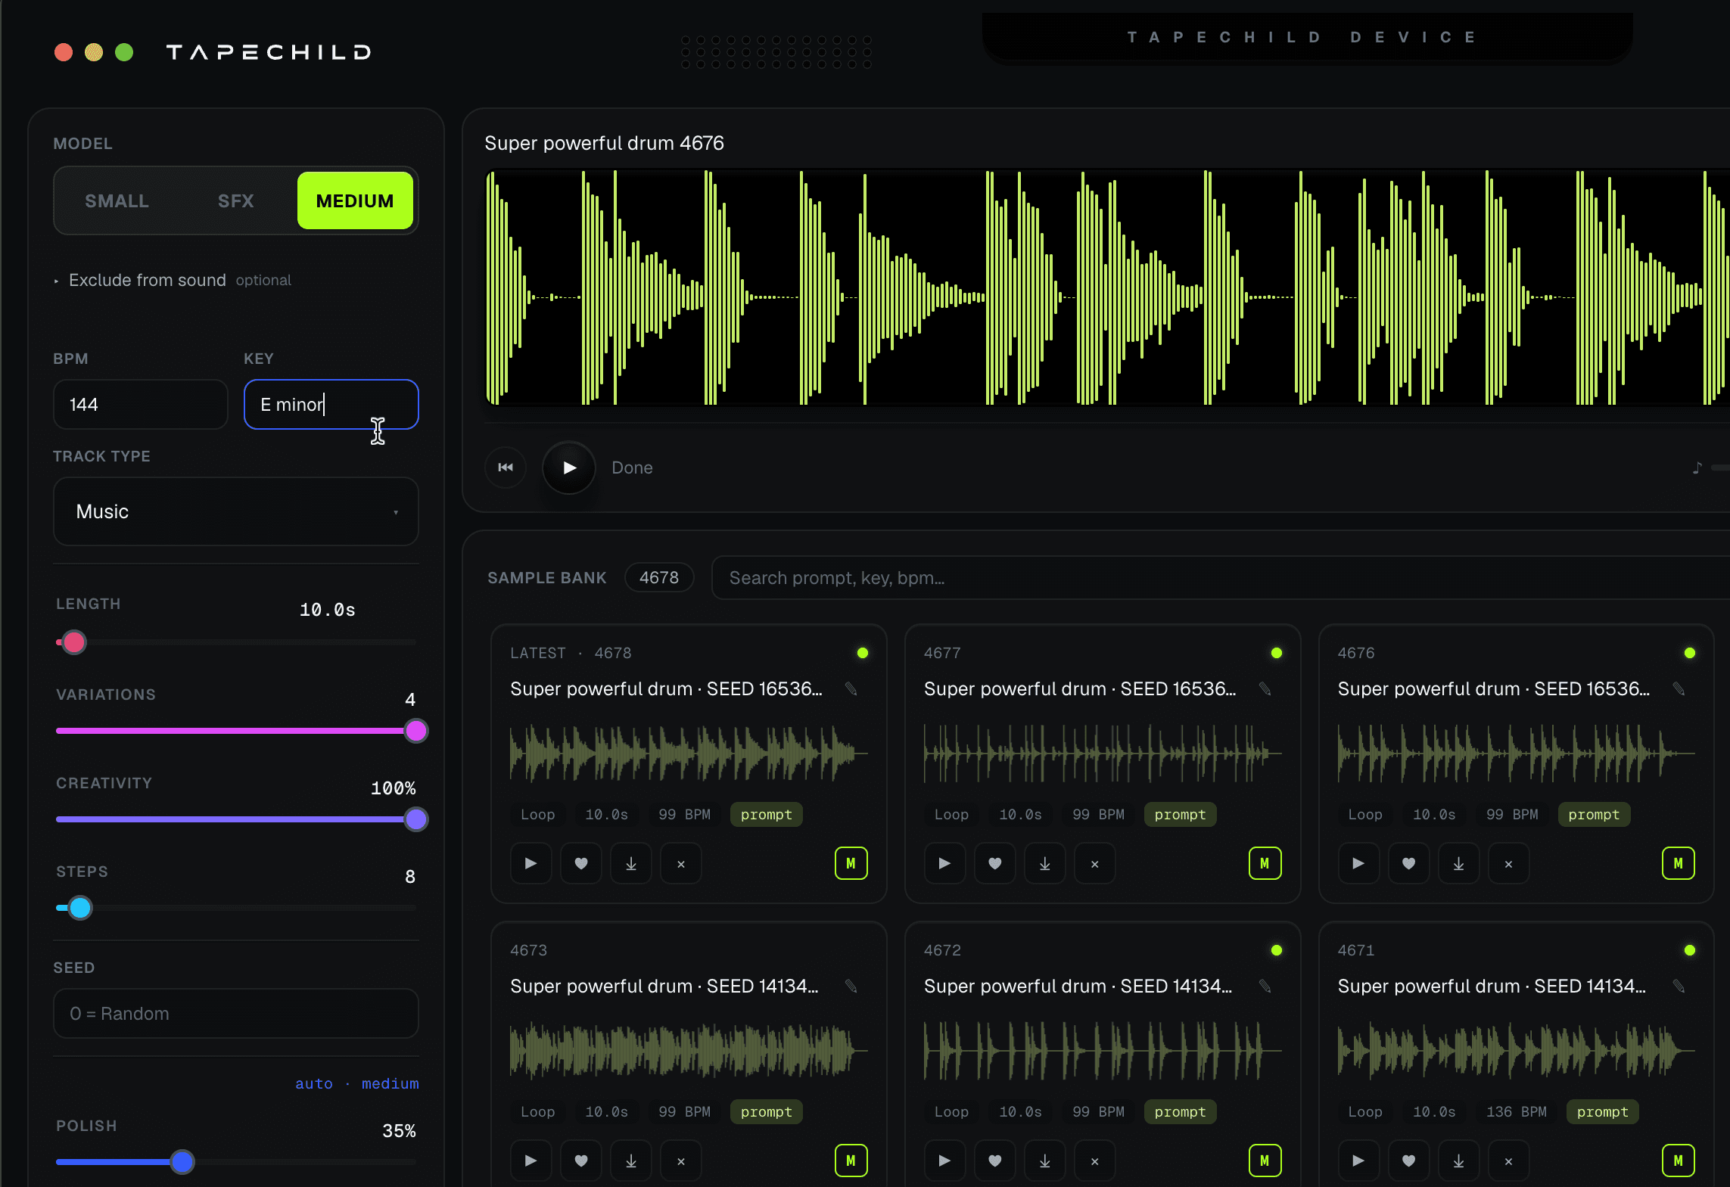The width and height of the screenshot is (1730, 1187).
Task: Click the green maximize window dot
Action: coord(124,51)
